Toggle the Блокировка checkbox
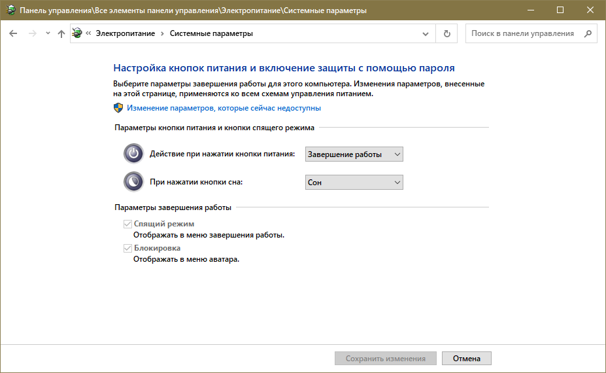The width and height of the screenshot is (606, 373). tap(128, 249)
